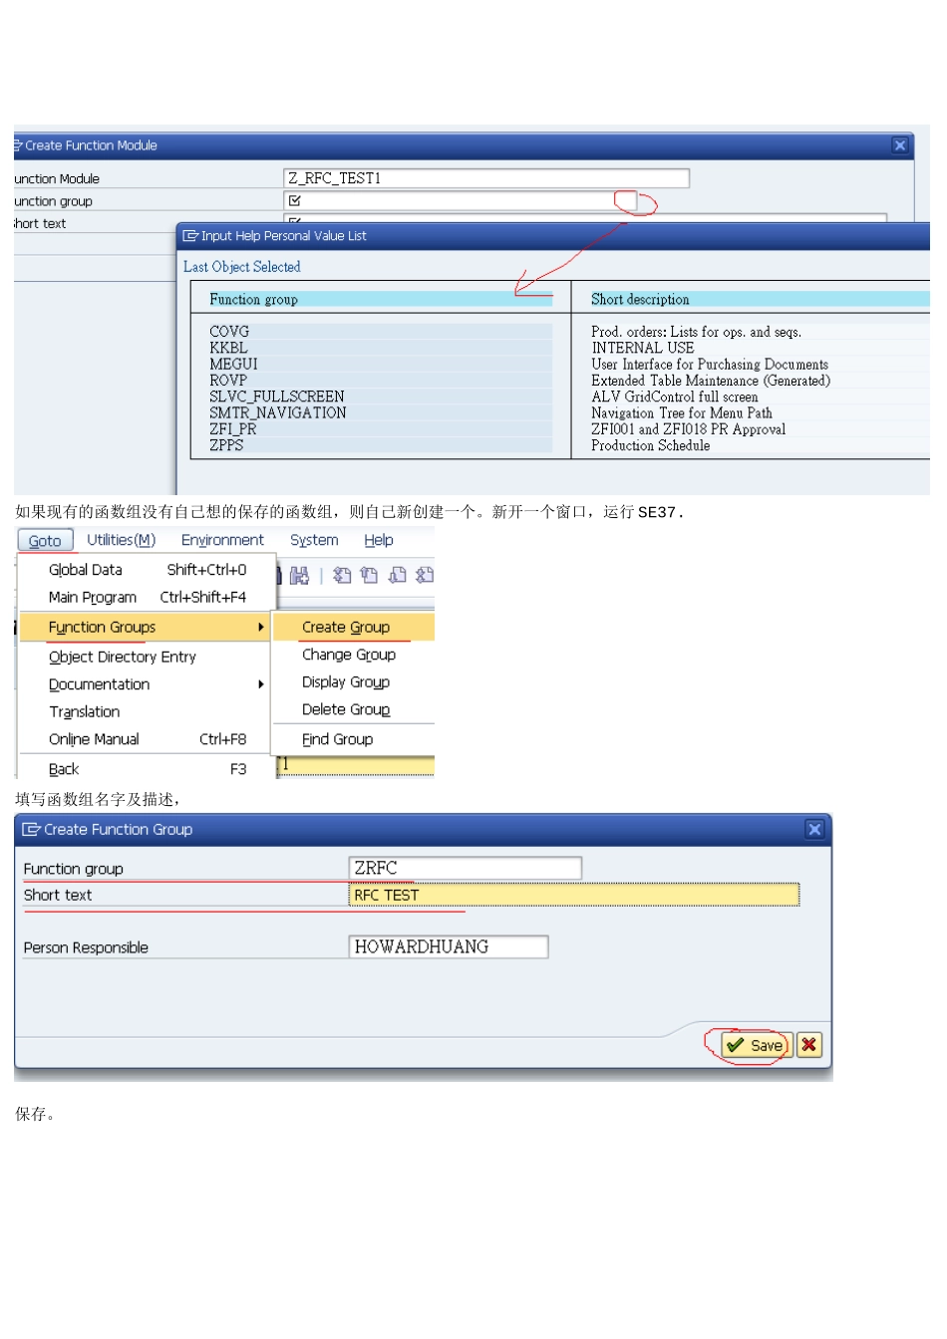This screenshot has height=1339, width=947.
Task: Click 'User Interface for Purchasing Documents' description
Action: (710, 364)
